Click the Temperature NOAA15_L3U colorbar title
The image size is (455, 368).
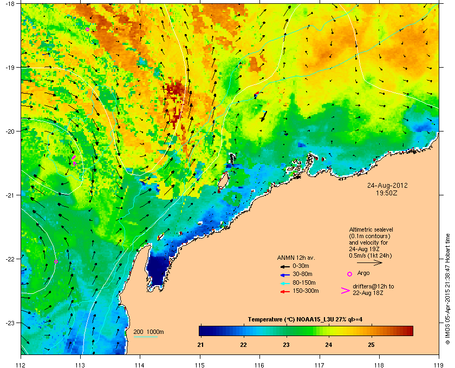305,319
